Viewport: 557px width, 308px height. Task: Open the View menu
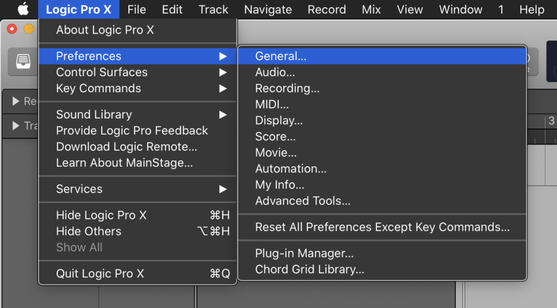click(x=410, y=9)
